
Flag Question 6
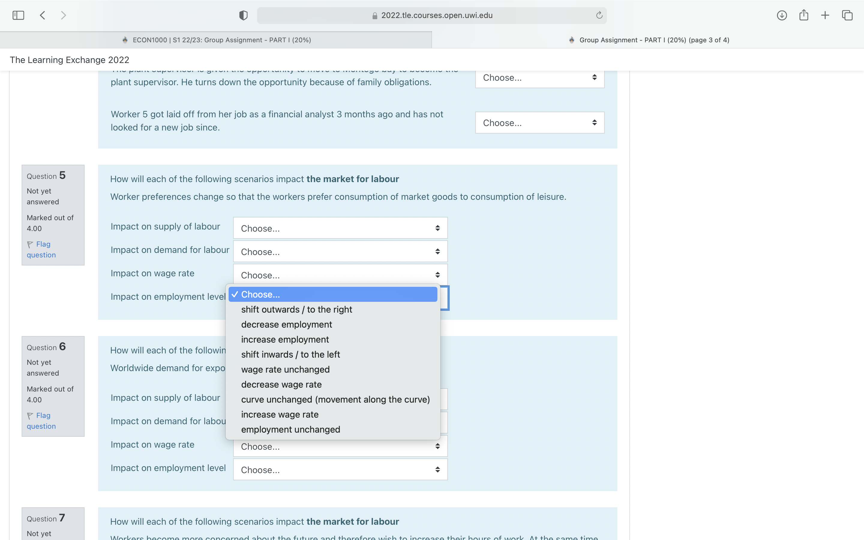coord(41,420)
